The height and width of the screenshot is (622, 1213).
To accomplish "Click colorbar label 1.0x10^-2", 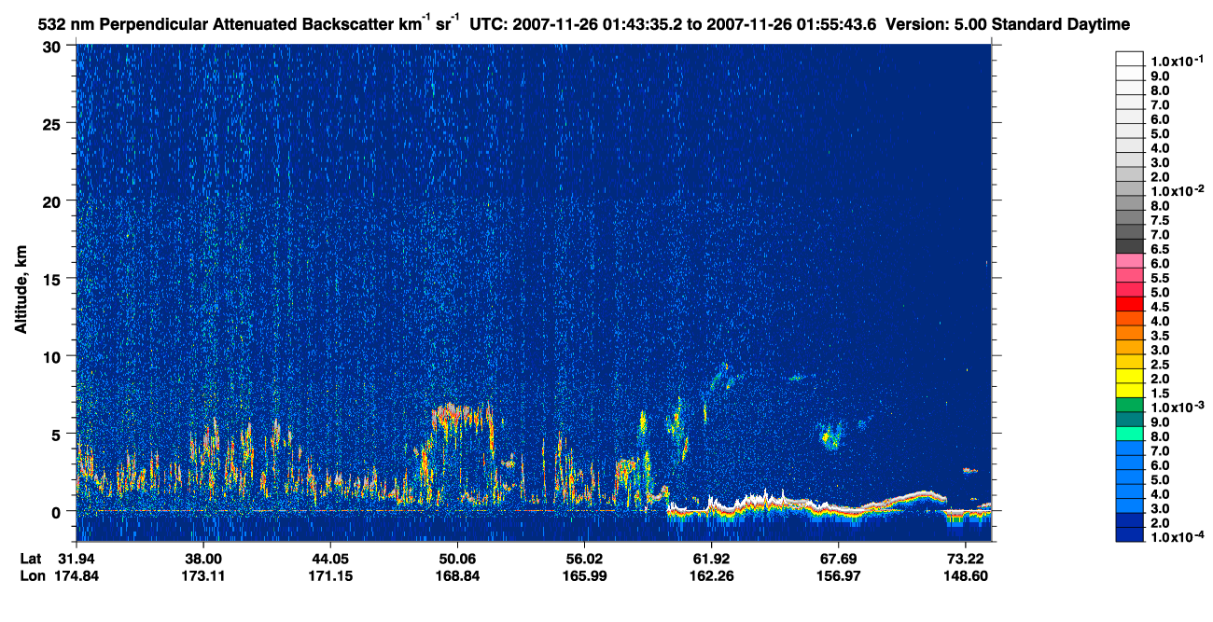I will (1177, 190).
